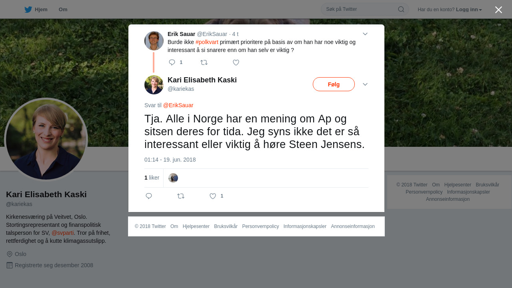This screenshot has width=512, height=288.
Task: Open @ErikSauar mention in reply line
Action: click(x=178, y=105)
